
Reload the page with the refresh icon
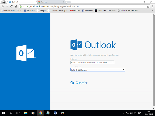pyautogui.click(x=11, y=6)
